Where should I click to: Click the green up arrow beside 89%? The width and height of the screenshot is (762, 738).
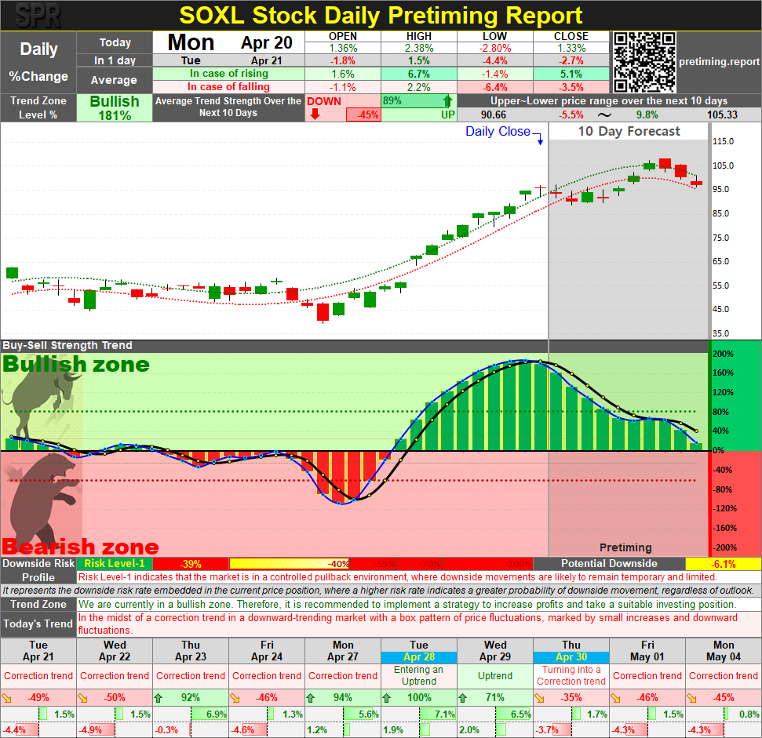point(447,100)
